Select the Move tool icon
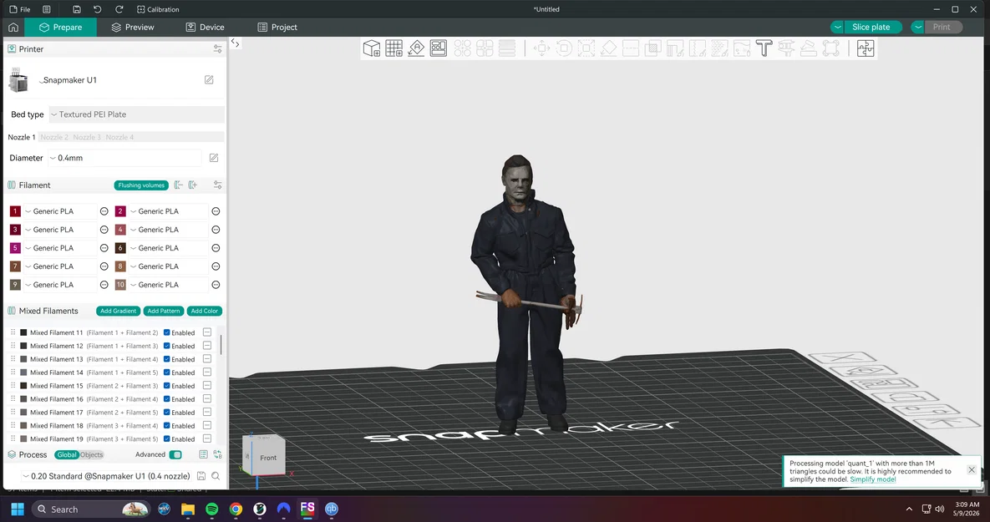The height and width of the screenshot is (522, 990). coord(541,48)
